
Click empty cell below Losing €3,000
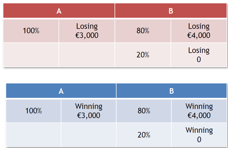tap(87, 55)
